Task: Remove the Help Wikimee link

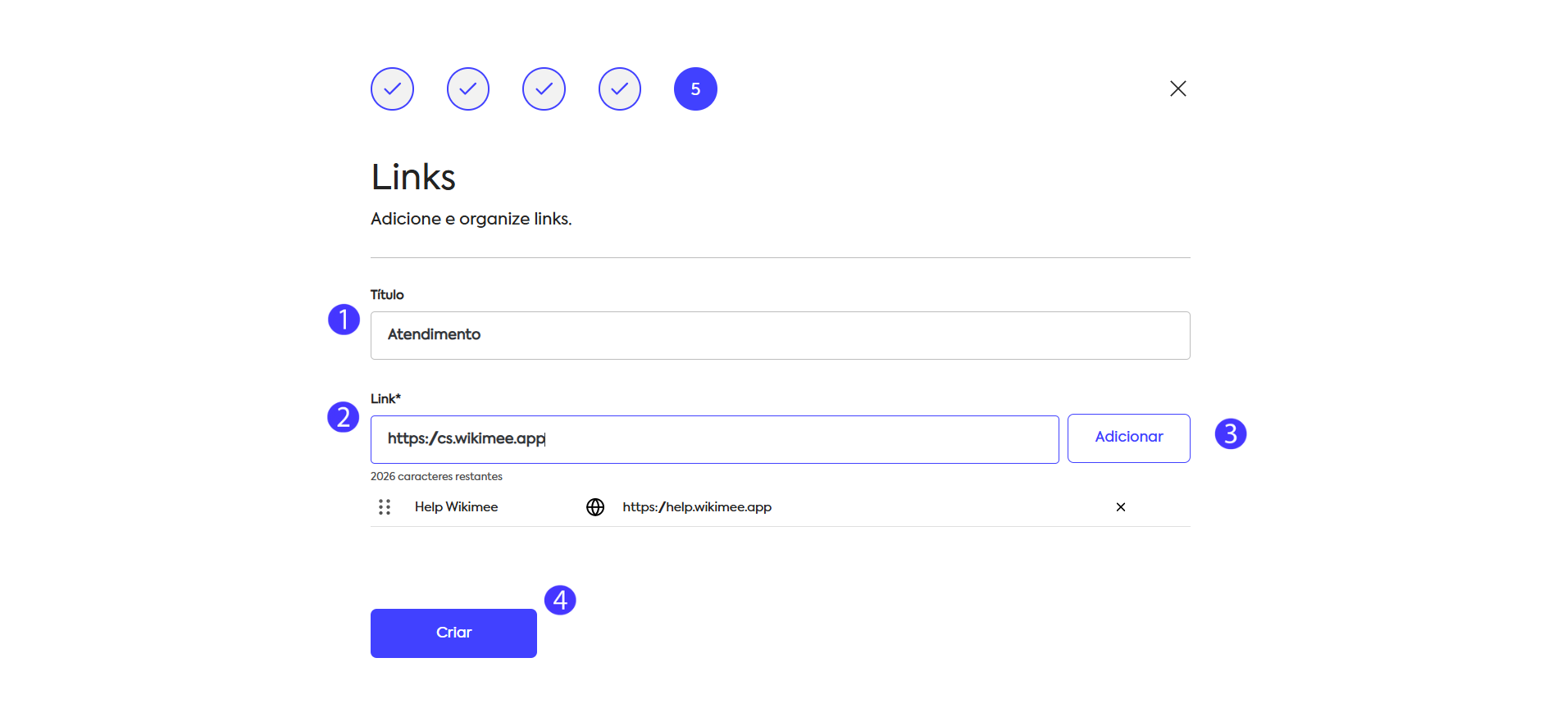Action: pyautogui.click(x=1121, y=507)
